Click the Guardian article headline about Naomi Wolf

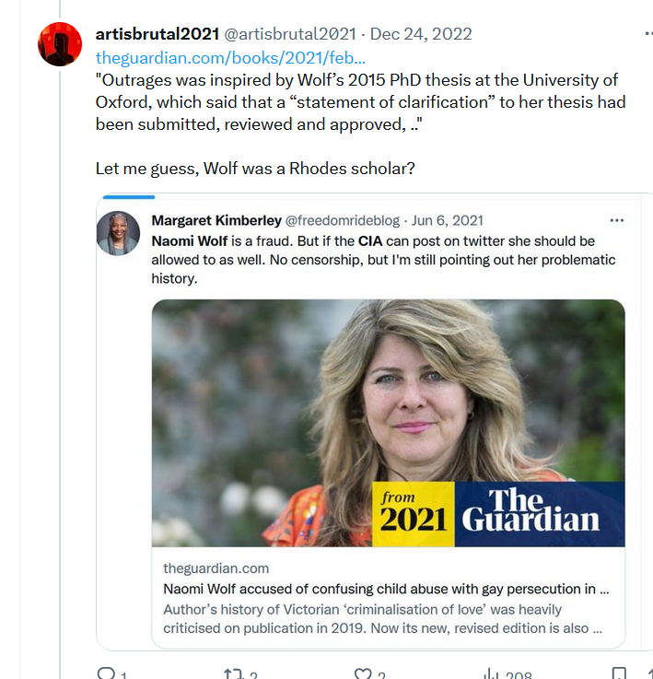pyautogui.click(x=386, y=589)
